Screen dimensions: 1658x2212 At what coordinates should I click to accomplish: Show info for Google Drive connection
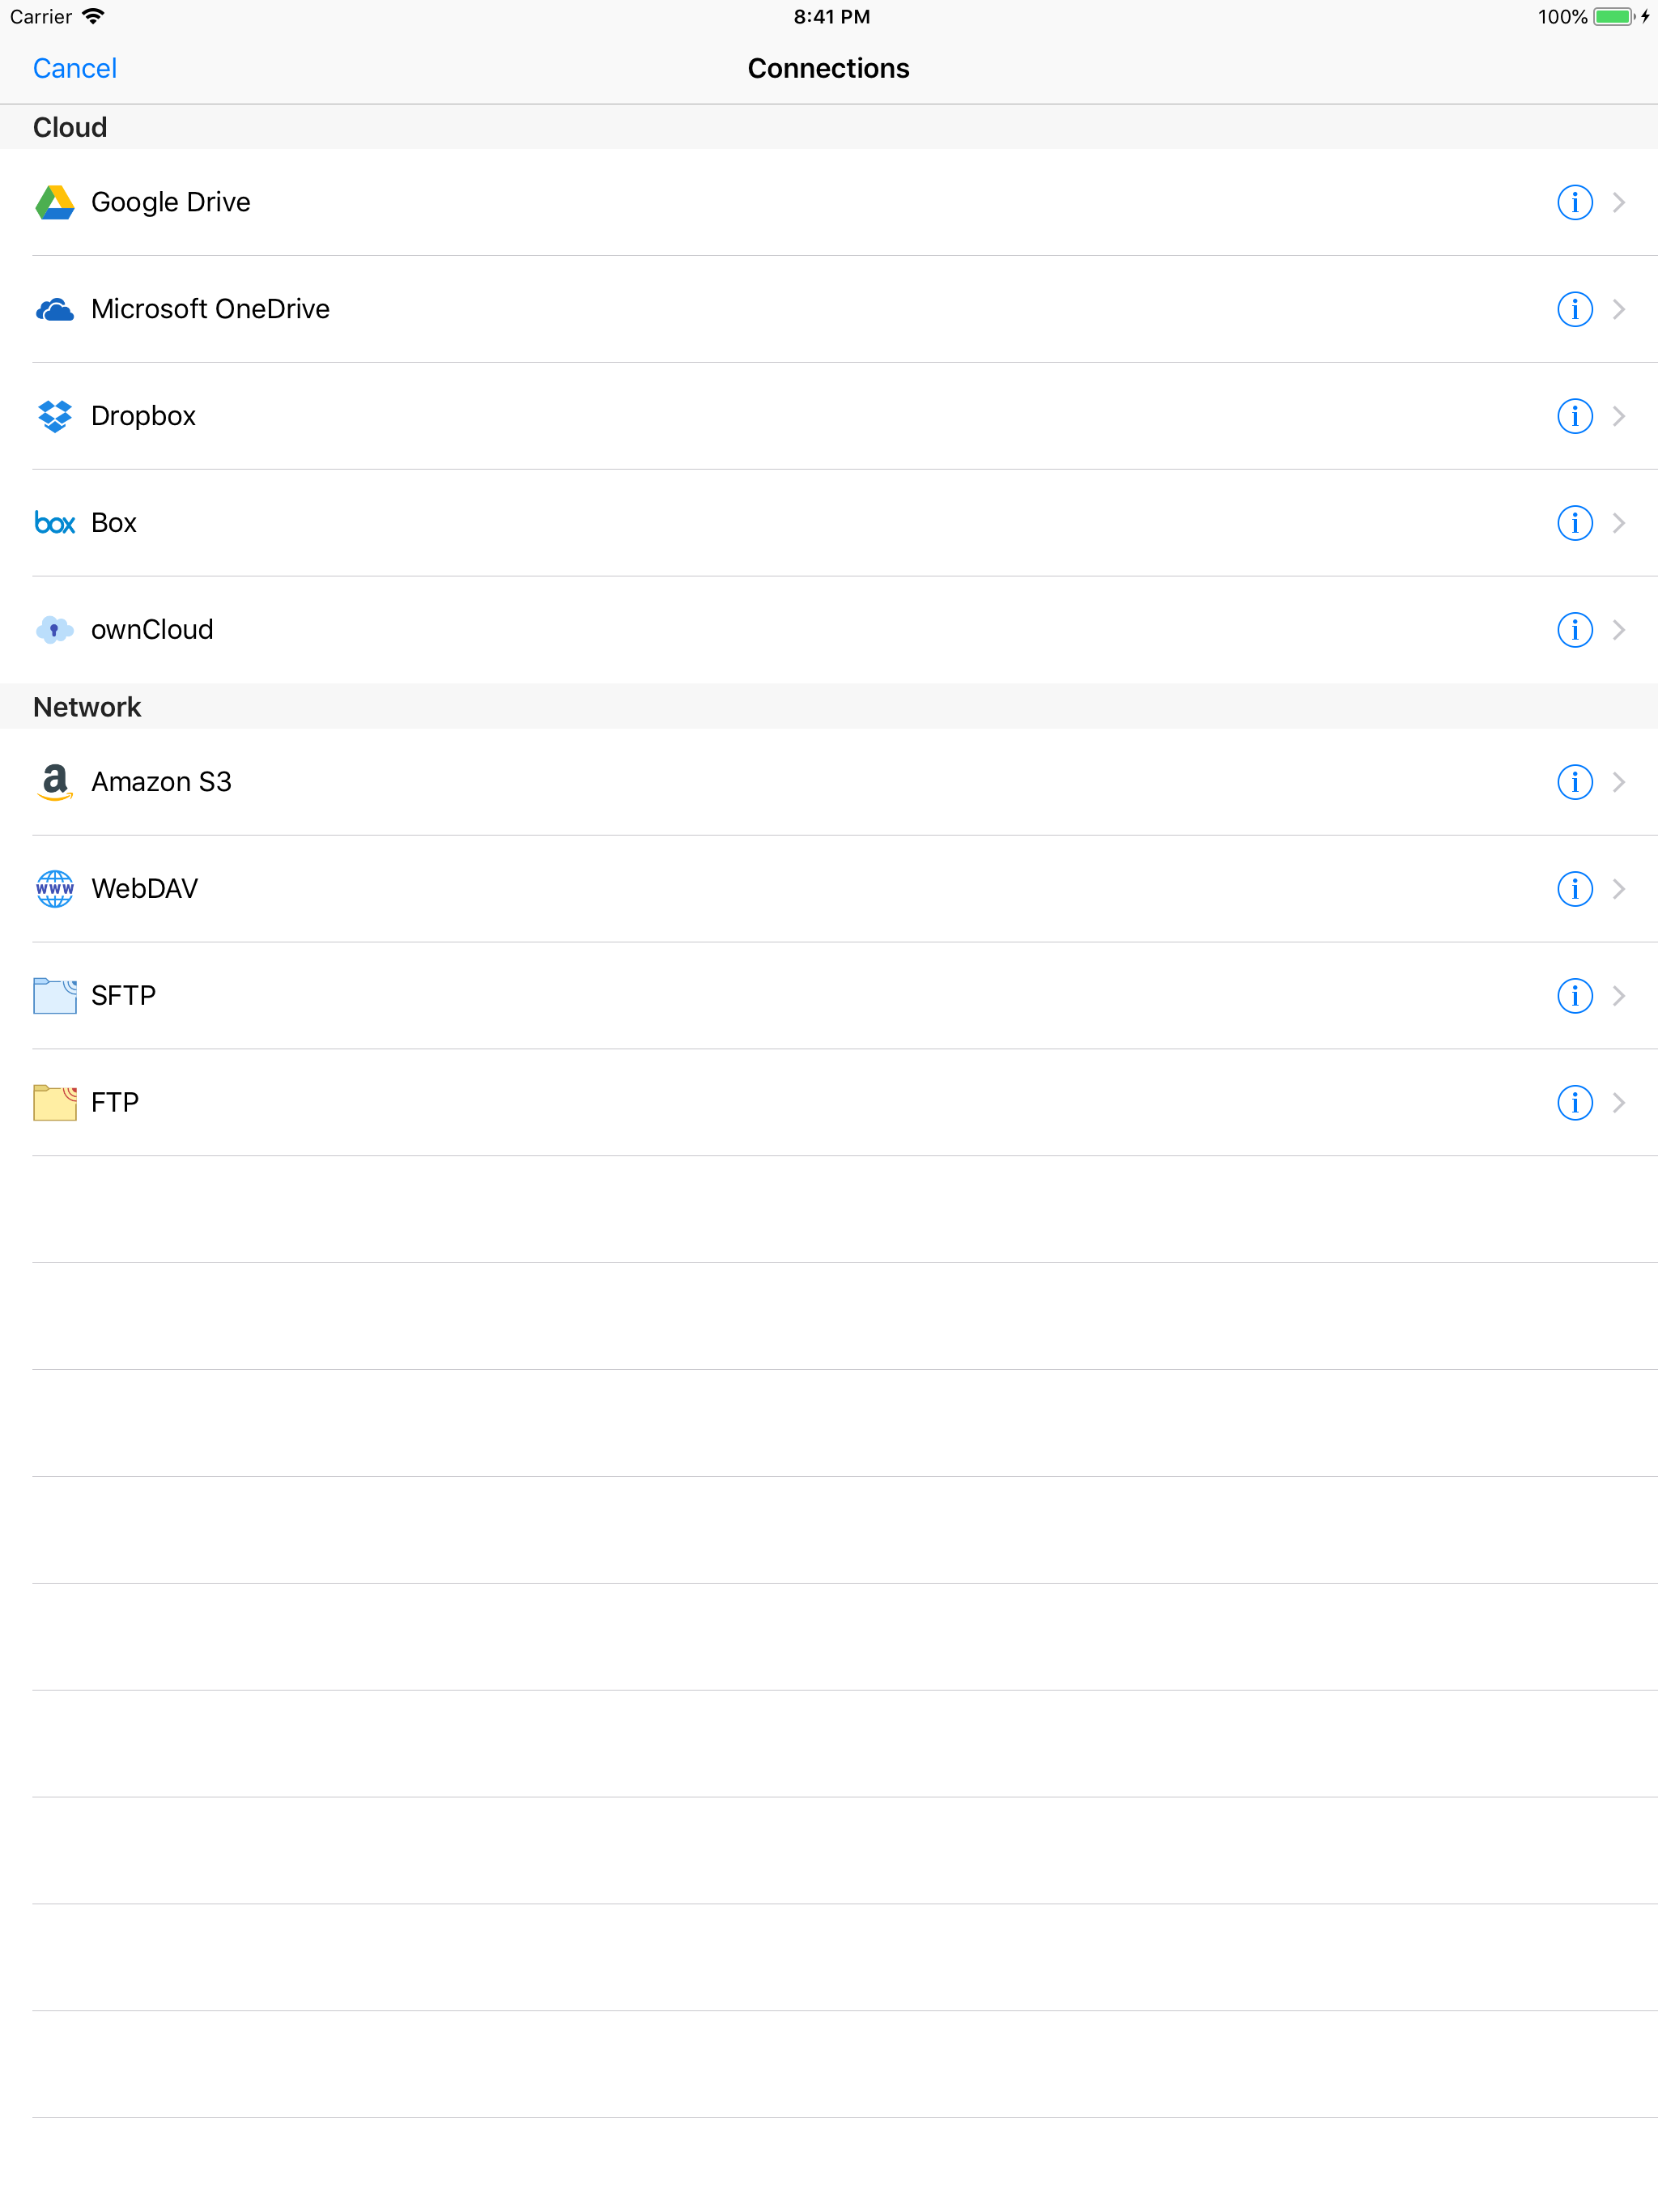point(1574,203)
